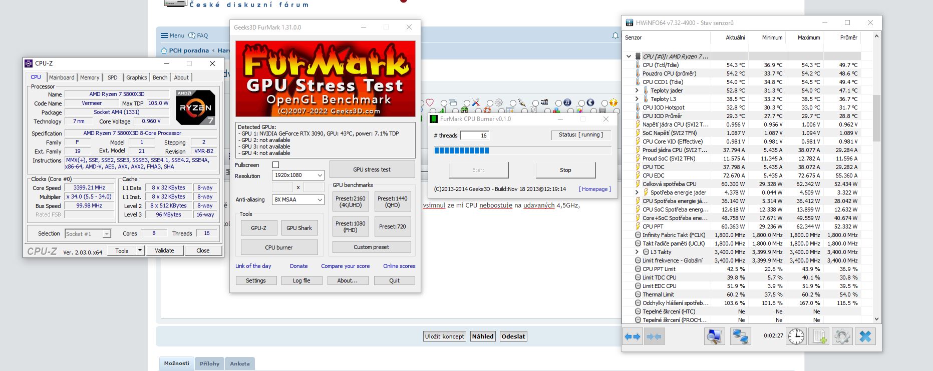Select the radio button beside music note icon
933x371 pixels.
coord(558,103)
